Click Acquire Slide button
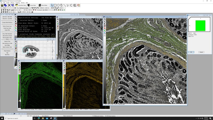213x120 pixels. click(7, 30)
